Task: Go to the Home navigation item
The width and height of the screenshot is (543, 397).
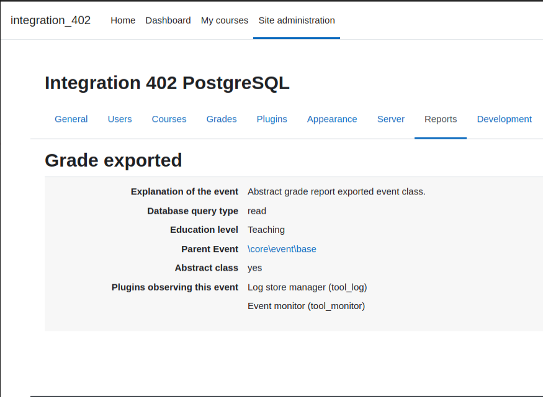Action: coord(123,20)
